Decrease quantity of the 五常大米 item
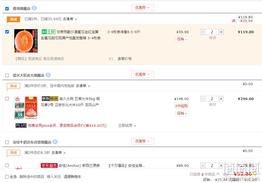This screenshot has width=262, height=183. click(203, 99)
